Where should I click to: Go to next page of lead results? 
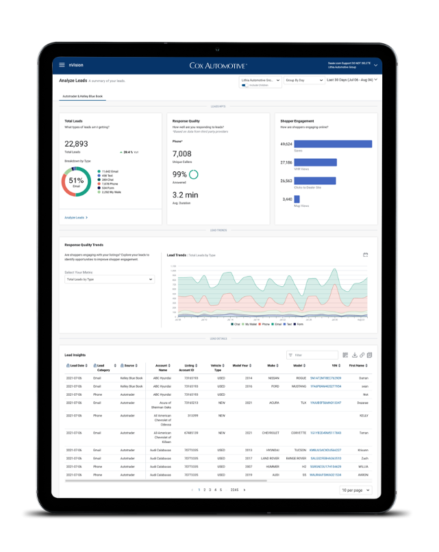(244, 490)
